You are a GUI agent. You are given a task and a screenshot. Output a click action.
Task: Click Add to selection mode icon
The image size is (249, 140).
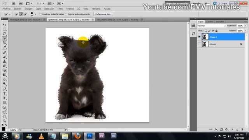coord(21,14)
